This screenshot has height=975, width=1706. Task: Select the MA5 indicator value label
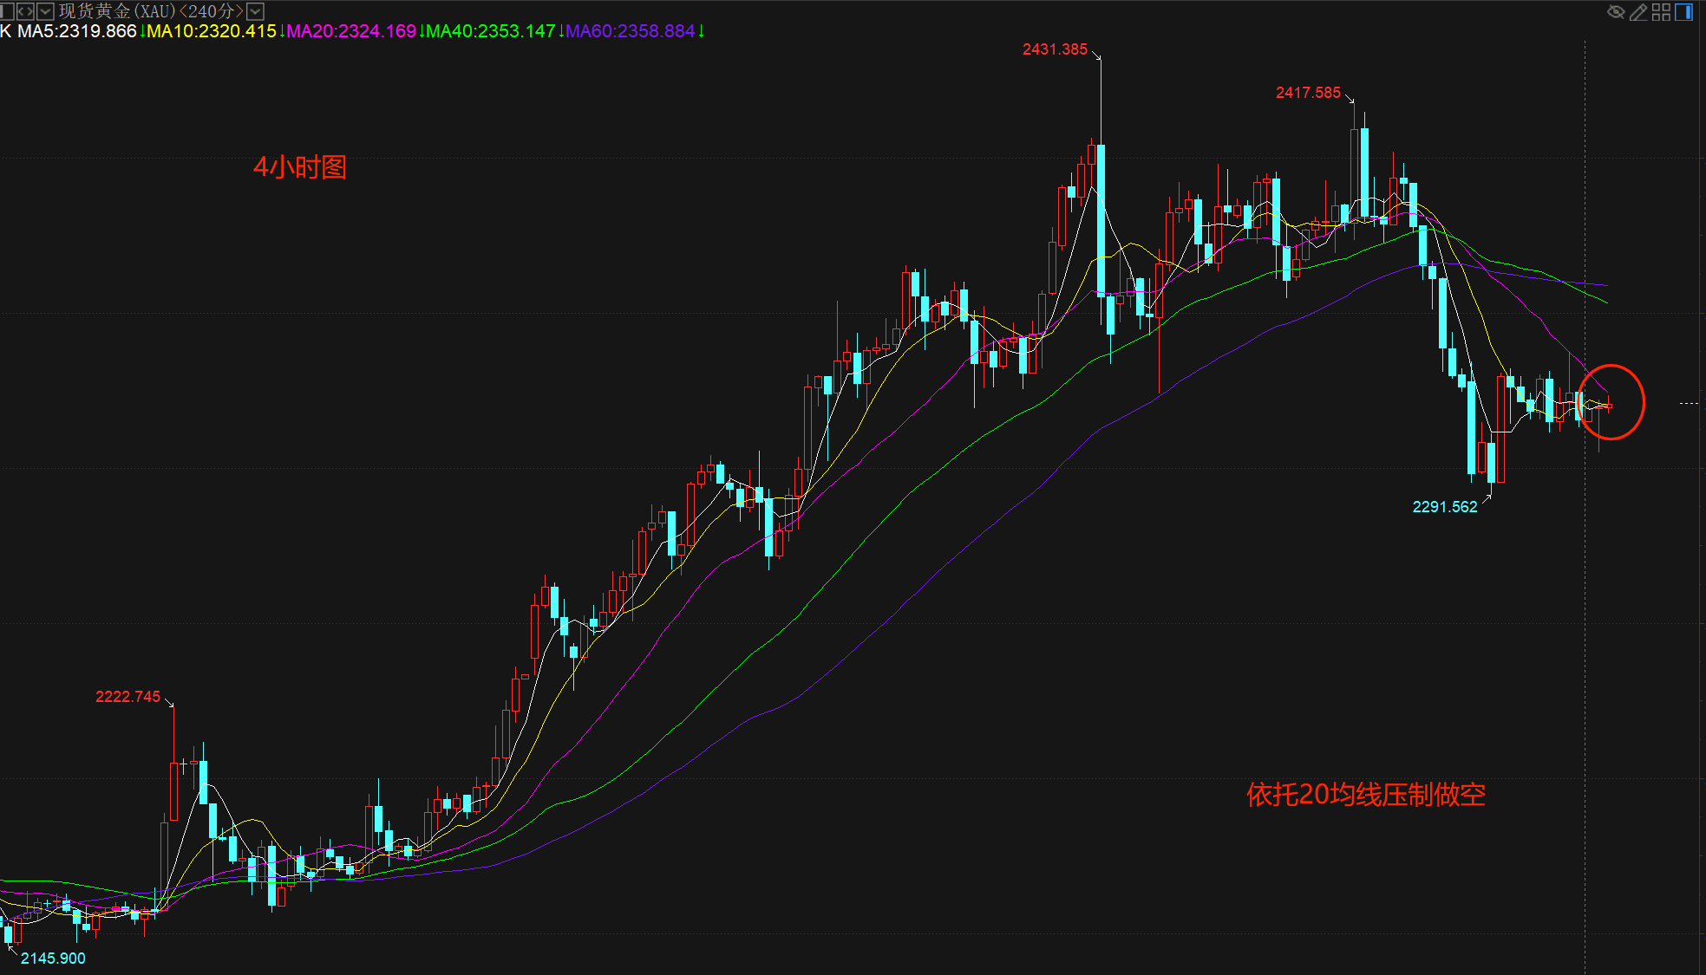point(76,31)
